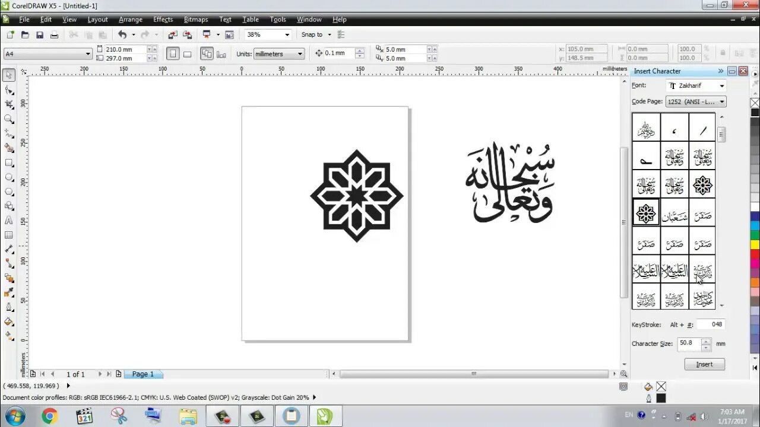Click the yellow color swatch in palette
This screenshot has width=760, height=427.
click(755, 244)
